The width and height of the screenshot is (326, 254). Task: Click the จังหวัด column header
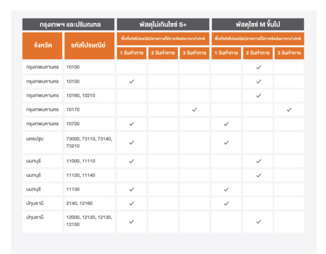[x=42, y=46]
